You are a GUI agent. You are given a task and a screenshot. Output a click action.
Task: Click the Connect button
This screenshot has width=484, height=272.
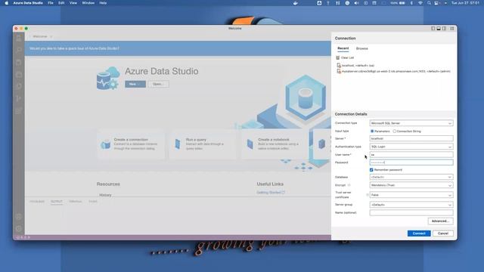(x=419, y=233)
